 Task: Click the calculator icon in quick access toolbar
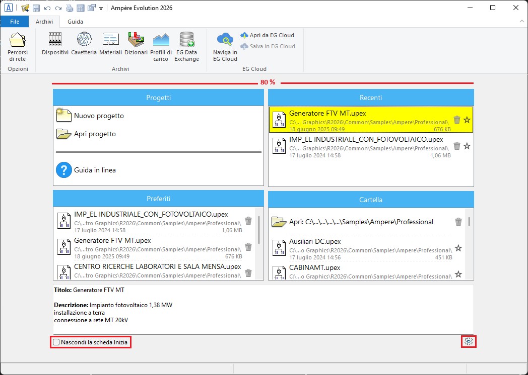pyautogui.click(x=81, y=8)
